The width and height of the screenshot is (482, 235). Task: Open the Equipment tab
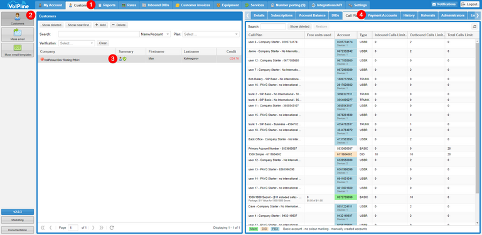(x=228, y=5)
